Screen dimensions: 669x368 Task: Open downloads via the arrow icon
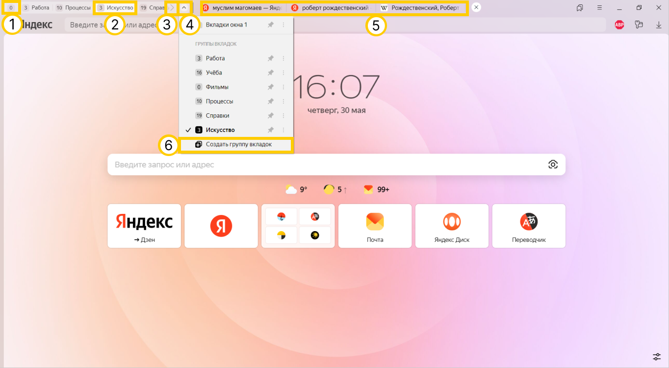[x=659, y=25]
